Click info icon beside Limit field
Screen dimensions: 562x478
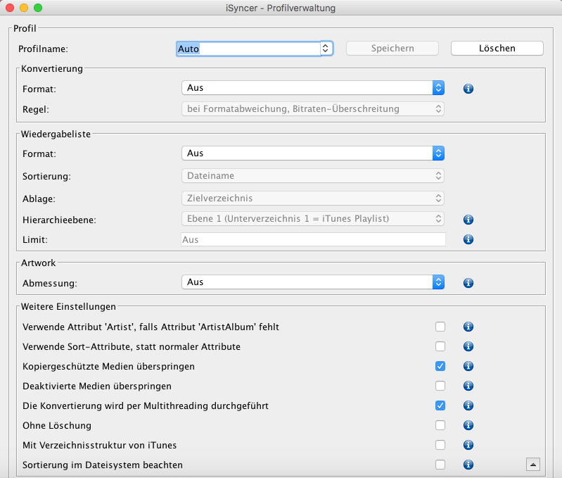(x=468, y=239)
